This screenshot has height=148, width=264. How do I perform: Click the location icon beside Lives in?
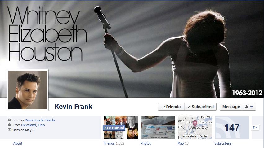click(x=9, y=120)
